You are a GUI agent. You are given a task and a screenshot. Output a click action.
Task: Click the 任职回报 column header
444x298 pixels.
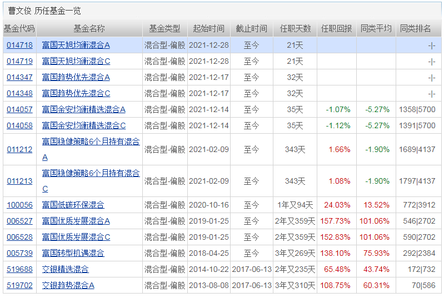[336, 29]
